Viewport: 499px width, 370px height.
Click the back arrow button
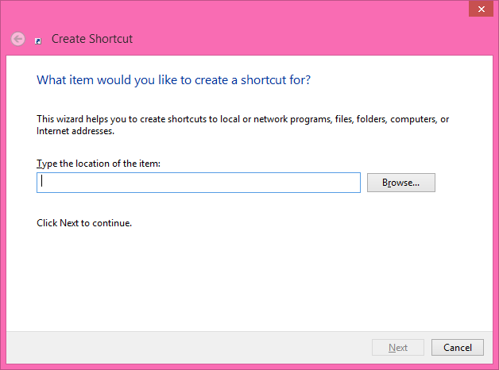coord(18,38)
